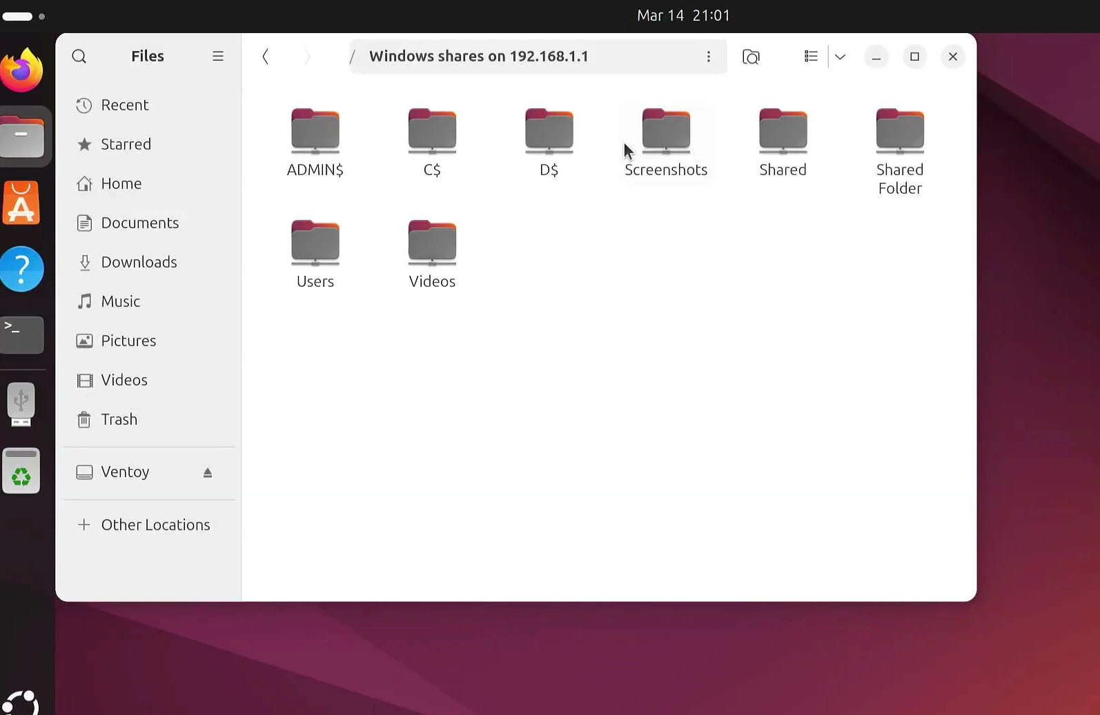
Task: Show applications with the Ubuntu logo button
Action: [x=20, y=703]
